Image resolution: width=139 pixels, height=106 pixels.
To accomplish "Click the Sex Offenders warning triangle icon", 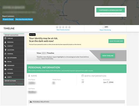I will (x=5, y=58).
